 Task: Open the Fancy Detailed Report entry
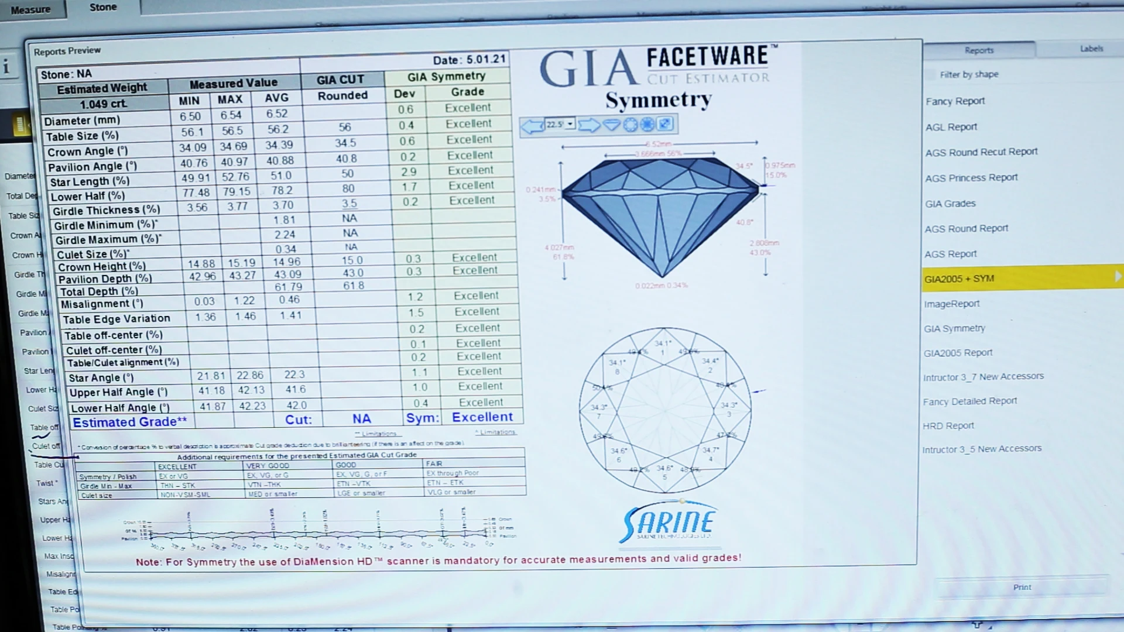970,401
